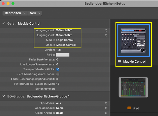Viewport: 158px width, 116px height.
Task: Click the Modul value Logic Control
Action: tap(65, 40)
